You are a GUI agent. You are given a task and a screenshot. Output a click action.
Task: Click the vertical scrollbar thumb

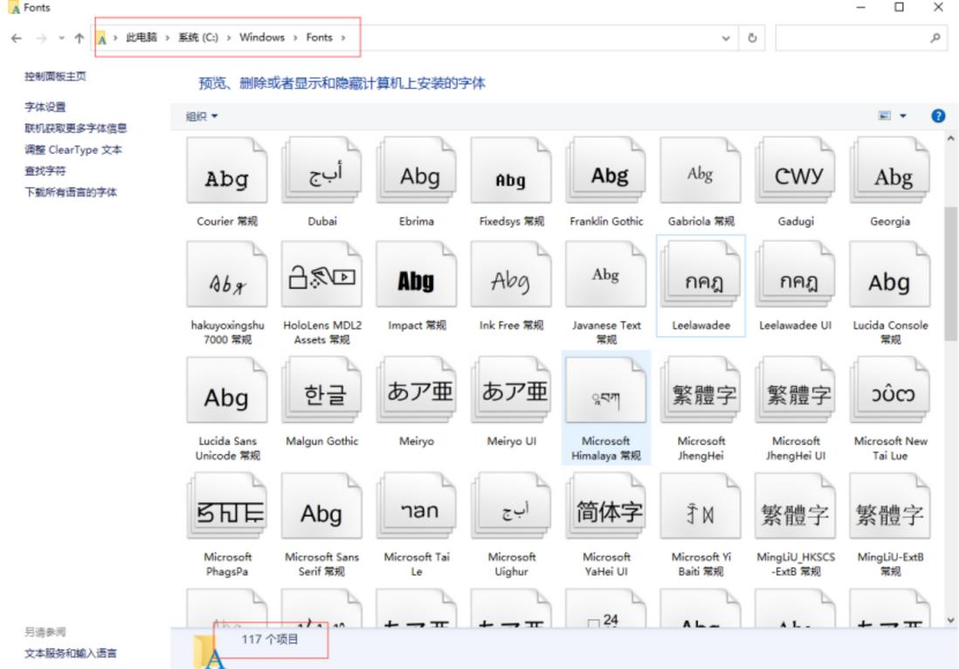tap(950, 273)
